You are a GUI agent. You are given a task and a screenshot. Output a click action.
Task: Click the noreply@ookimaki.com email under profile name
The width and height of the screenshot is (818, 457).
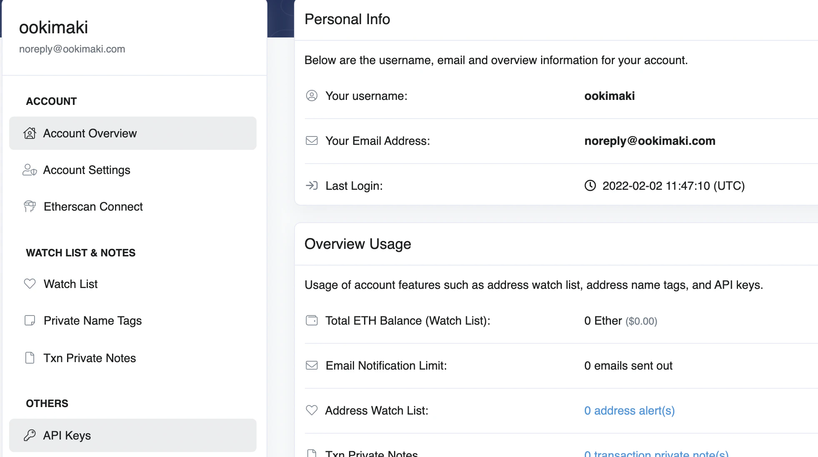tap(72, 49)
